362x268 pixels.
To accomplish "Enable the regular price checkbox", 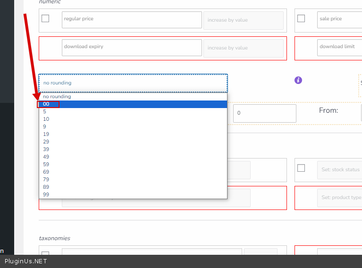I will coord(45,19).
